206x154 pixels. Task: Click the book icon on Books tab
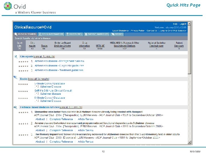point(113,34)
